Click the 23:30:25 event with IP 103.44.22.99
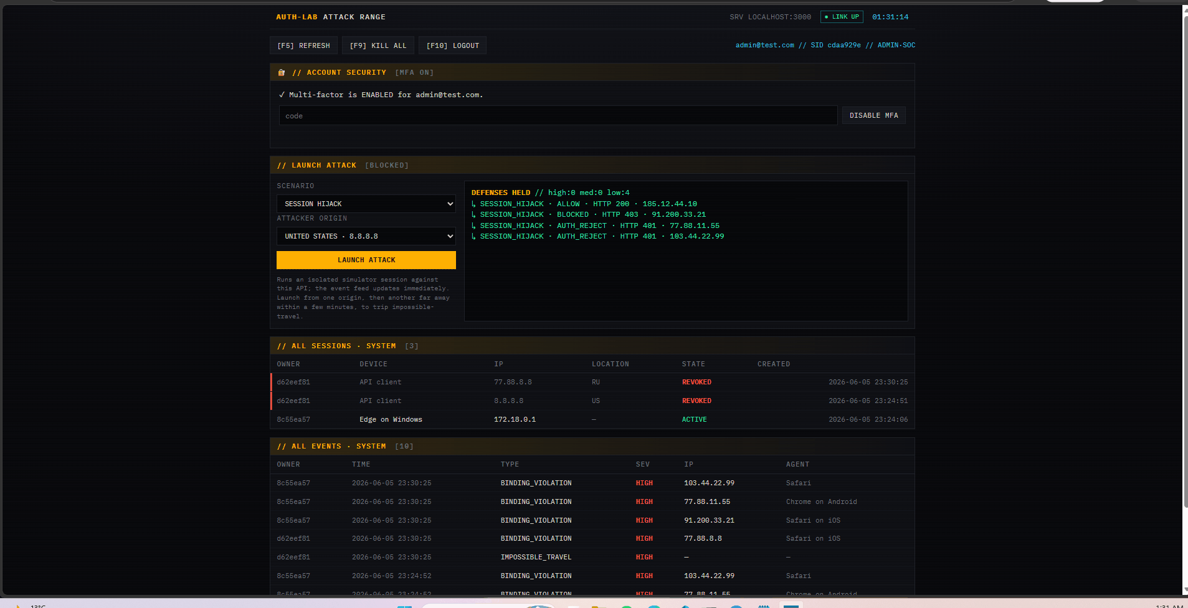1188x608 pixels. [x=592, y=483]
